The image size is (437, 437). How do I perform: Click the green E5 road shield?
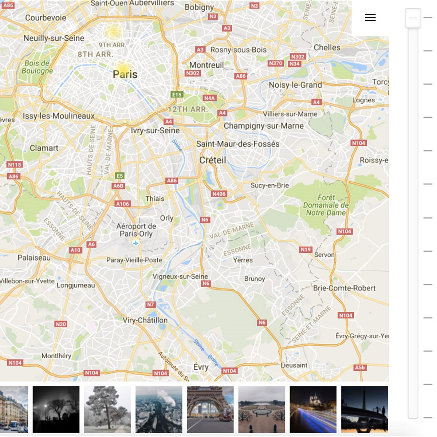click(120, 176)
